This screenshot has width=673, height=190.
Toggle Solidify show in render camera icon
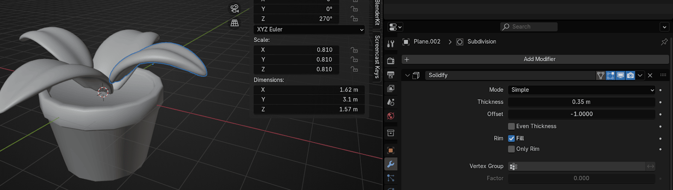[x=630, y=75]
